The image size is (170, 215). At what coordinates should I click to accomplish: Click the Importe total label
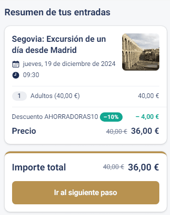[39, 167]
